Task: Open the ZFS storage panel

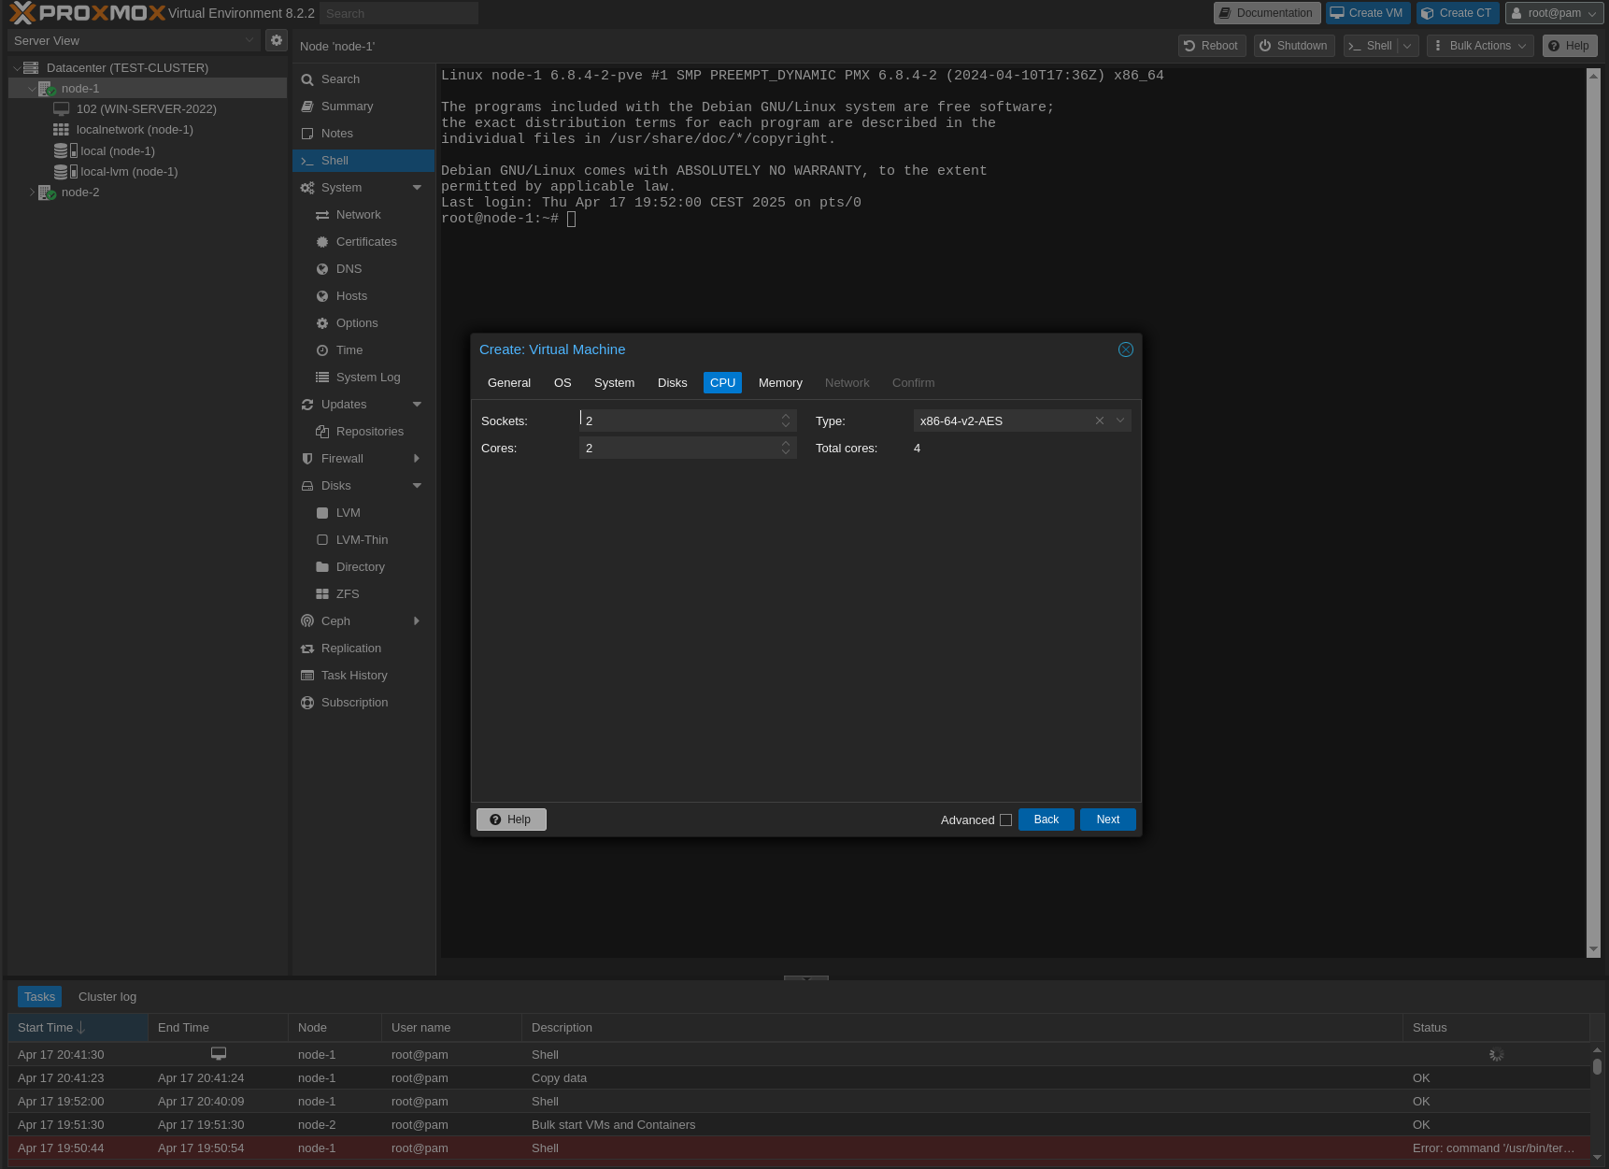Action: coord(347,593)
